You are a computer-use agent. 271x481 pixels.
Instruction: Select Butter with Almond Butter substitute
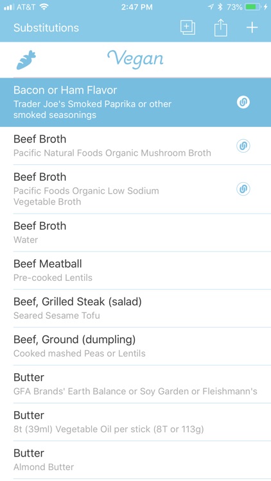pos(135,460)
